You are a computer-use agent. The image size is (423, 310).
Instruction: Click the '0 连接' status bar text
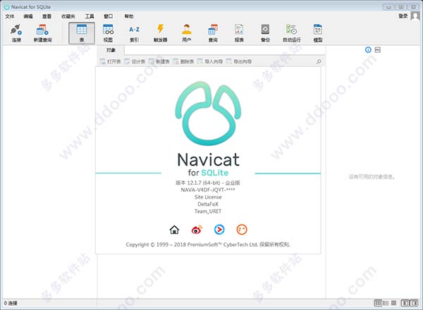[11, 303]
